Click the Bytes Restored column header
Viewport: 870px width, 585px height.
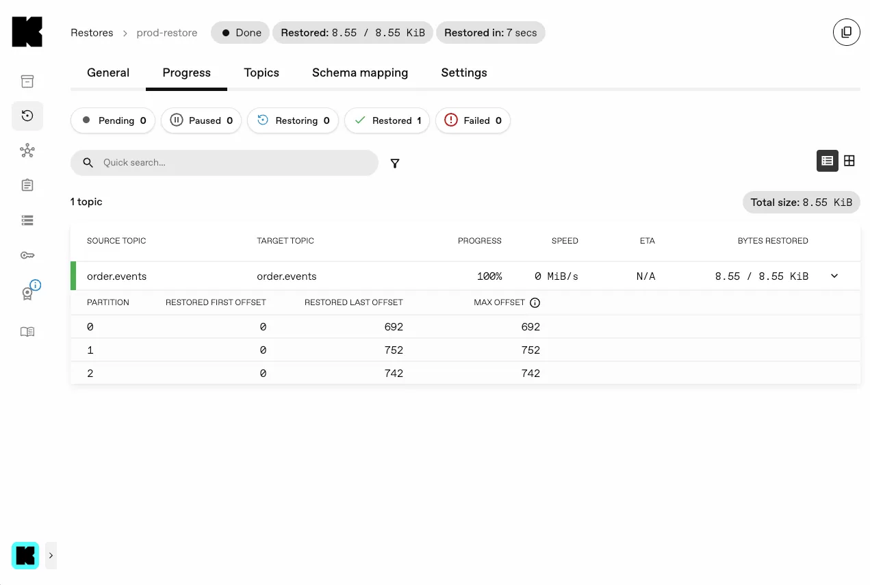773,241
